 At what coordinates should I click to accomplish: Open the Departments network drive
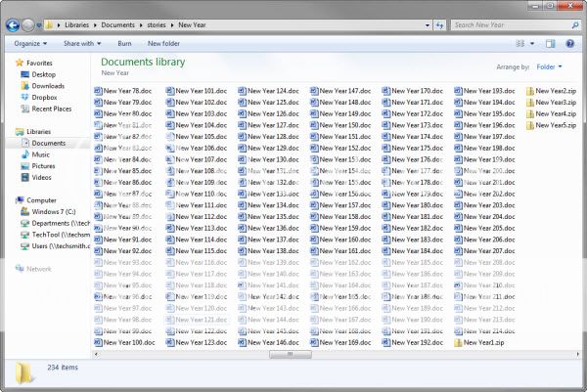pyautogui.click(x=61, y=223)
